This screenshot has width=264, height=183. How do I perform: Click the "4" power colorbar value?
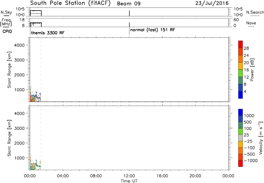click(x=245, y=91)
